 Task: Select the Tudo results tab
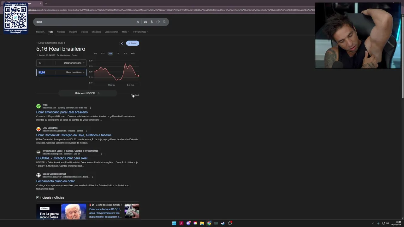coord(50,32)
